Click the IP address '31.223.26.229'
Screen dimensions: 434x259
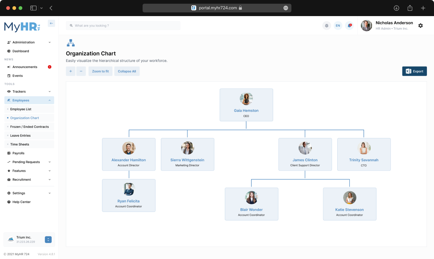[26, 242]
